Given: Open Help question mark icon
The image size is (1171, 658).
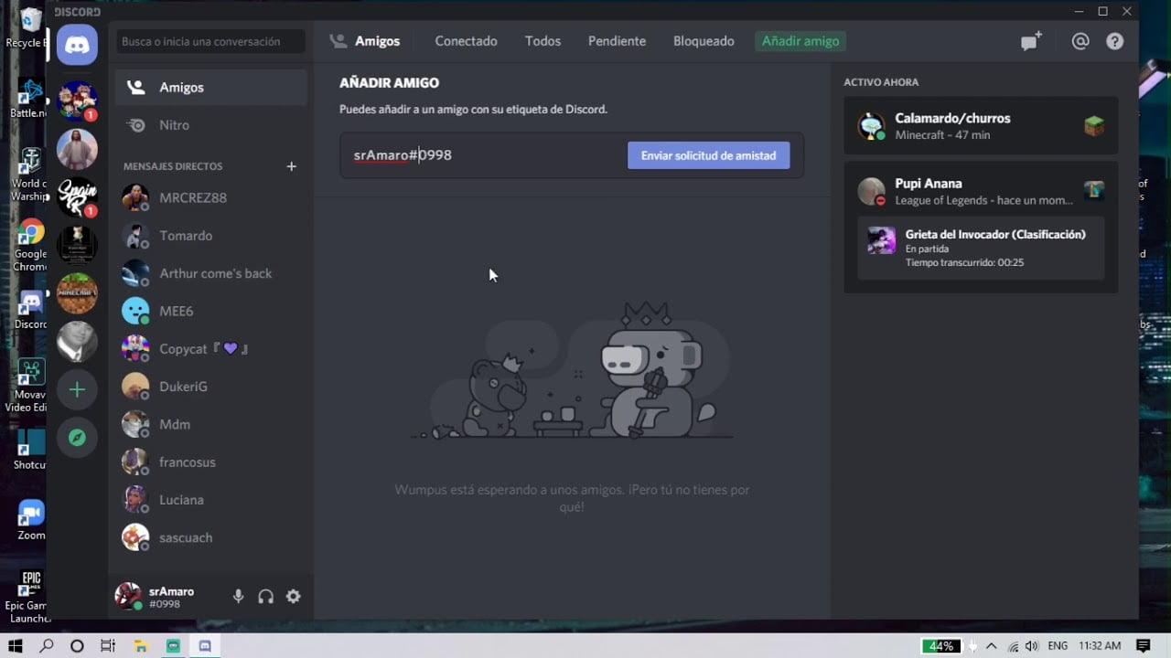Looking at the screenshot, I should point(1114,41).
